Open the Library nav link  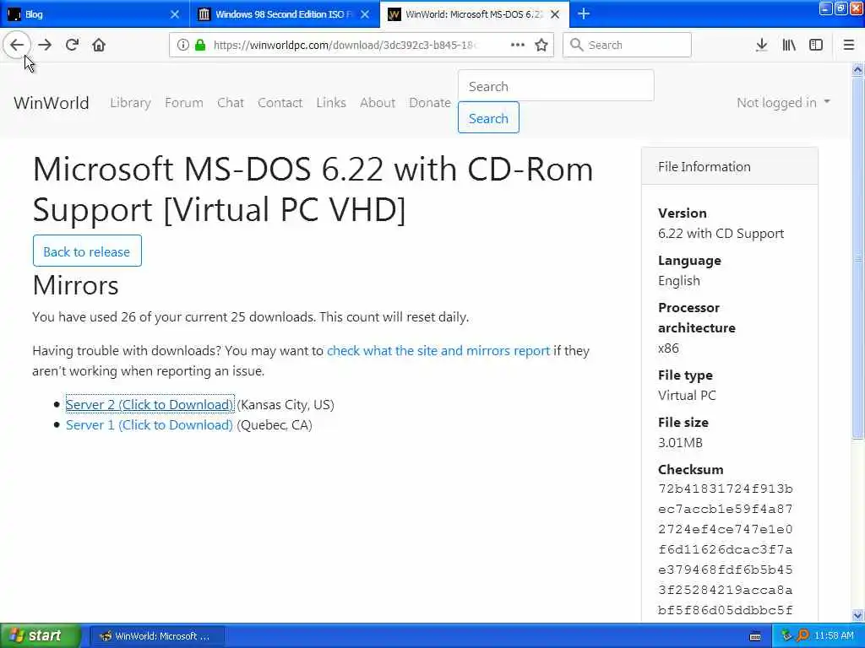[130, 102]
